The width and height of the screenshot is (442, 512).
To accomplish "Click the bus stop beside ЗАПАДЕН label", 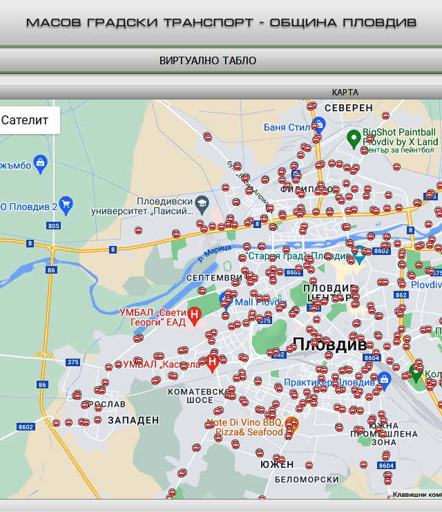I will tap(97, 420).
